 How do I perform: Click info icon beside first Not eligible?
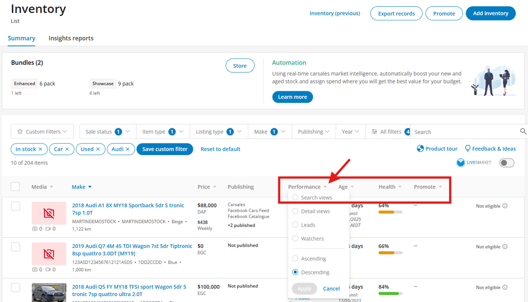[x=505, y=206]
